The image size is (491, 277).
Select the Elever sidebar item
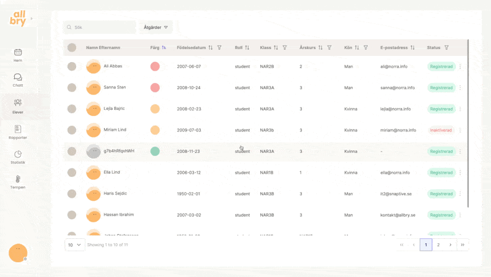pos(18,106)
